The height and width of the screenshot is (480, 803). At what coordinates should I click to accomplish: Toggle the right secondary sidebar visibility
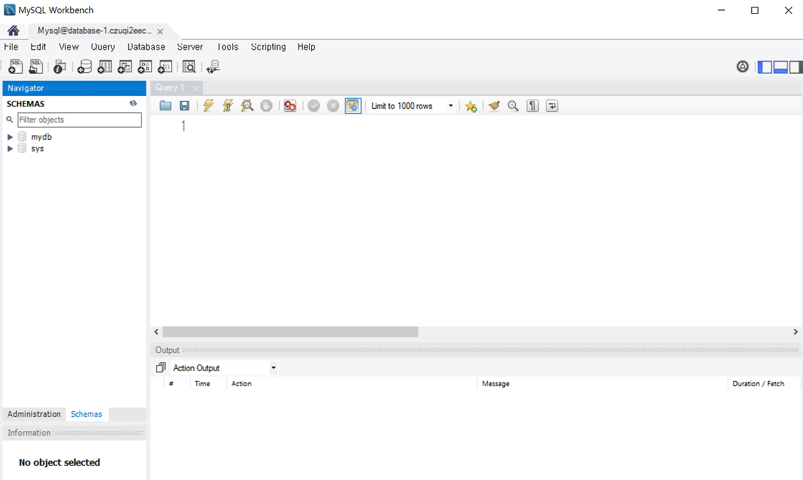[x=795, y=67]
